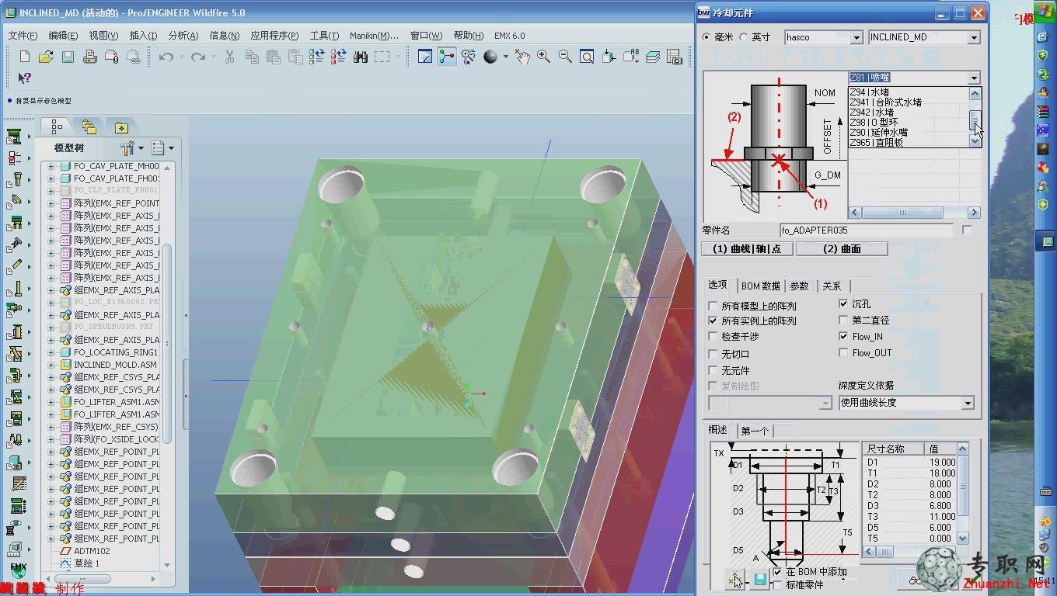
Task: Select the 毫米 radio button
Action: [706, 36]
